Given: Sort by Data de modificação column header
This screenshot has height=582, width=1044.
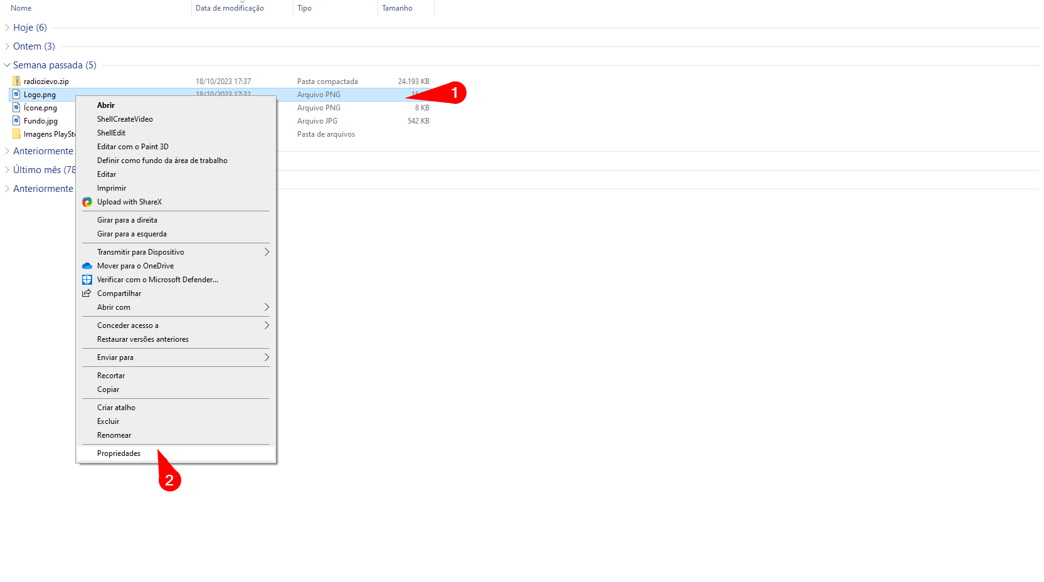Looking at the screenshot, I should coord(229,8).
